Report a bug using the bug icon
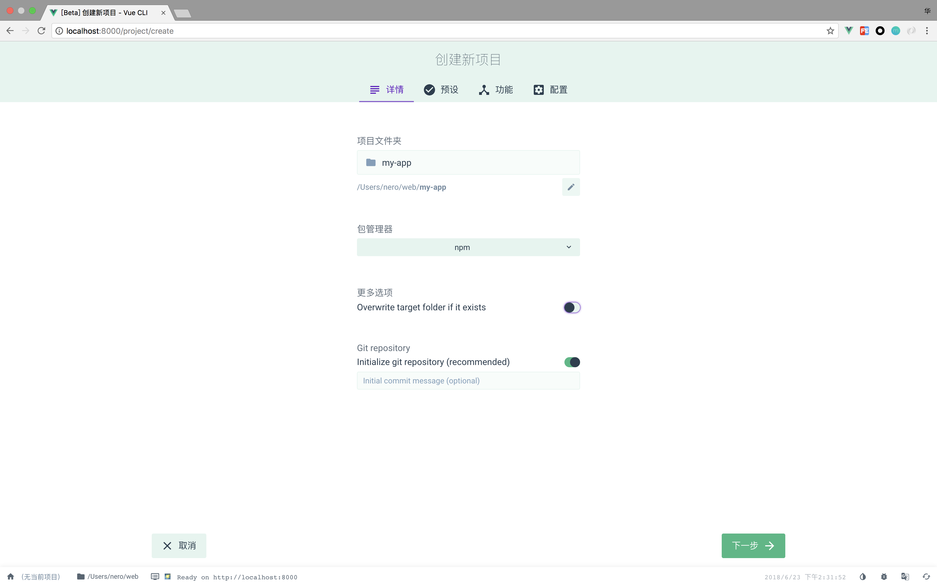 tap(883, 576)
